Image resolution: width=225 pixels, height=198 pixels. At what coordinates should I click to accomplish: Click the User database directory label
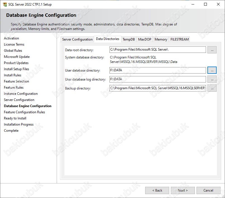(x=83, y=70)
